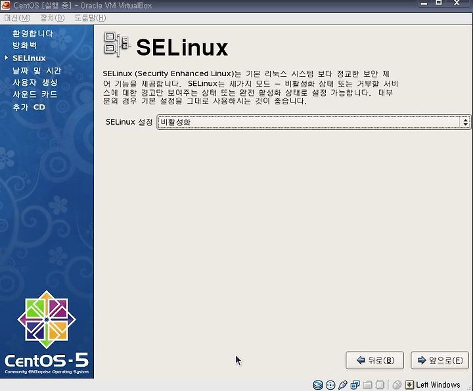Select 사용자 생성 in the sidebar
Viewport: 473px width, 391px height.
pyautogui.click(x=35, y=83)
